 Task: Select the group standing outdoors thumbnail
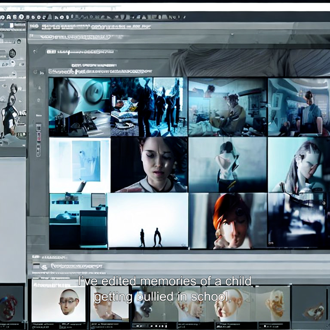[149, 107]
